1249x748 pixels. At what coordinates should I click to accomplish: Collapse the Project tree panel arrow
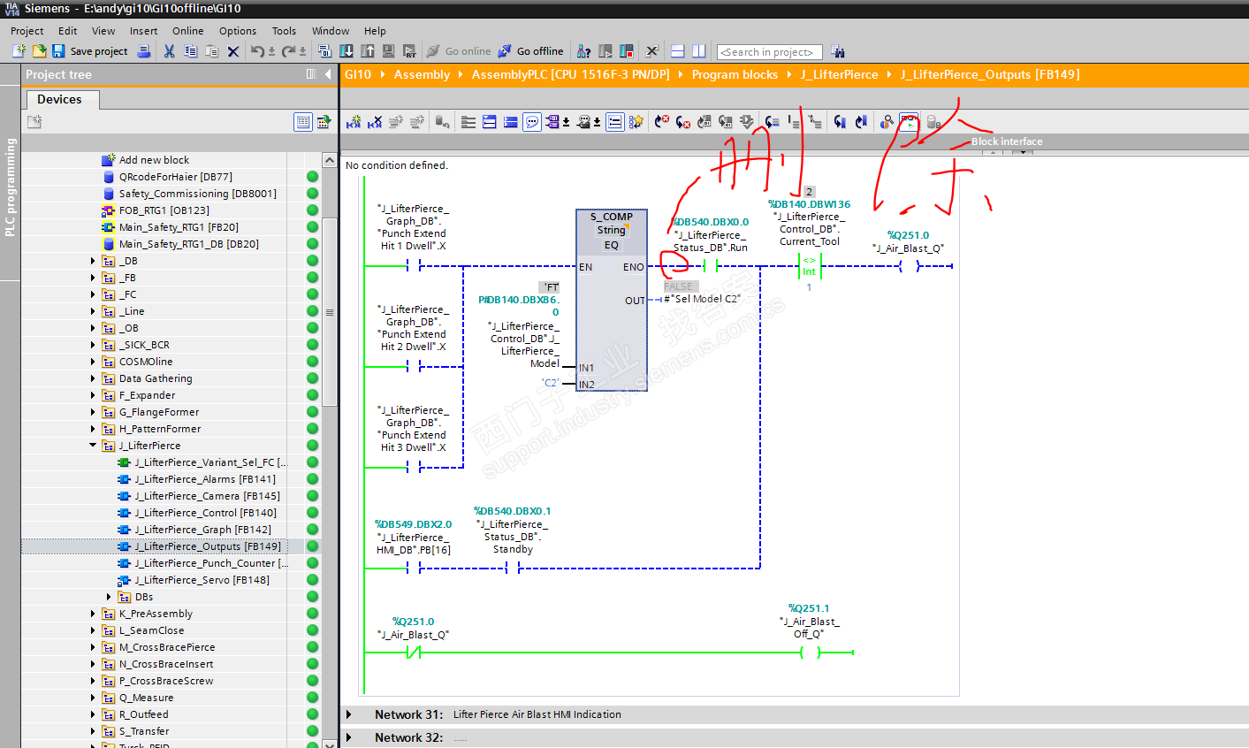328,74
